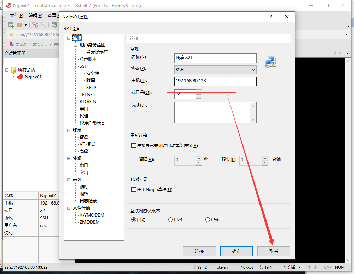
Task: Click the 主机 field with 192.168.80.133
Action: pos(215,82)
